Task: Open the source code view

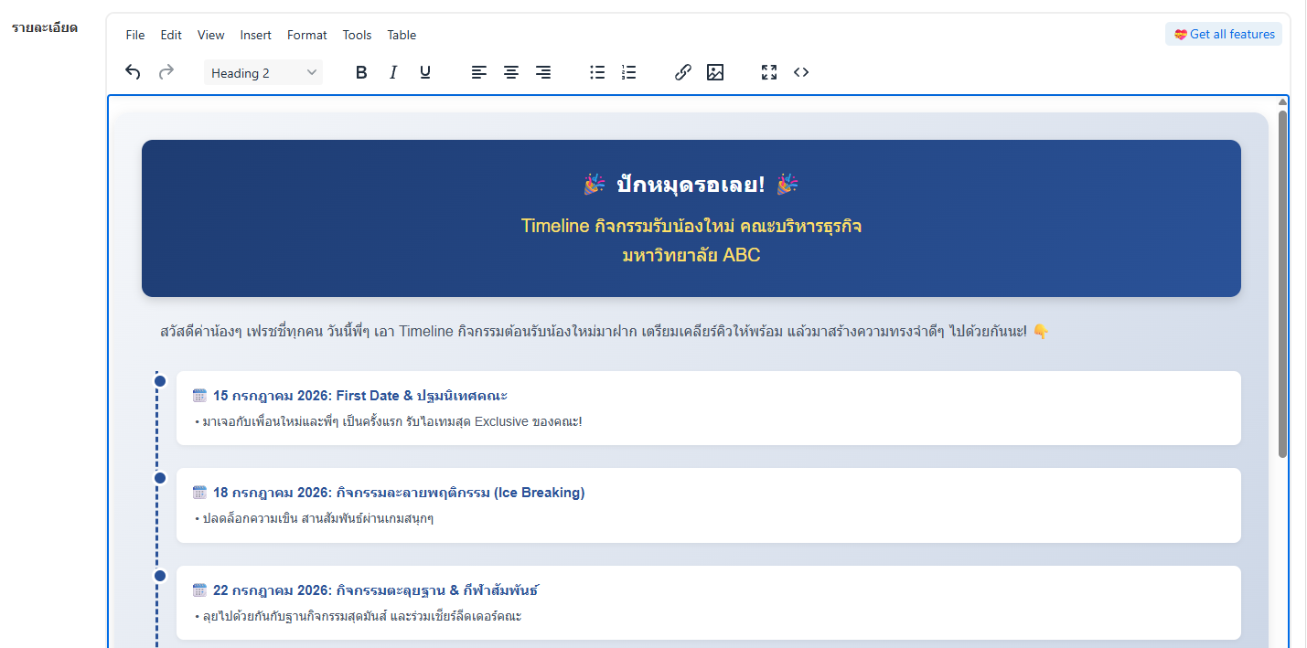Action: (x=801, y=72)
